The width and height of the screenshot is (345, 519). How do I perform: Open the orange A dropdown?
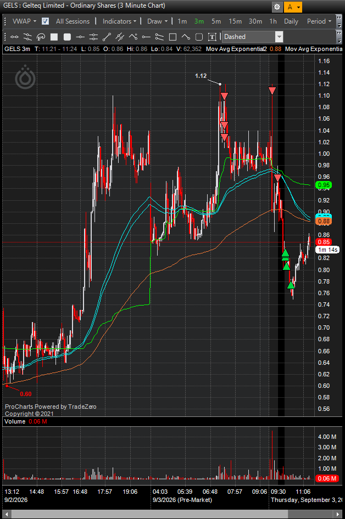(x=293, y=7)
